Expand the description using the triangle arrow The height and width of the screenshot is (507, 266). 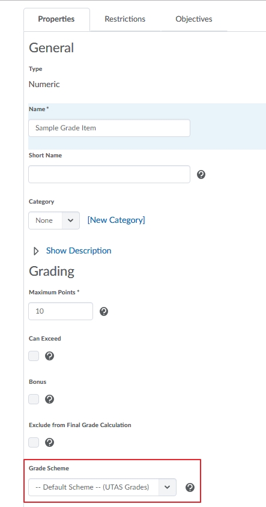[36, 251]
